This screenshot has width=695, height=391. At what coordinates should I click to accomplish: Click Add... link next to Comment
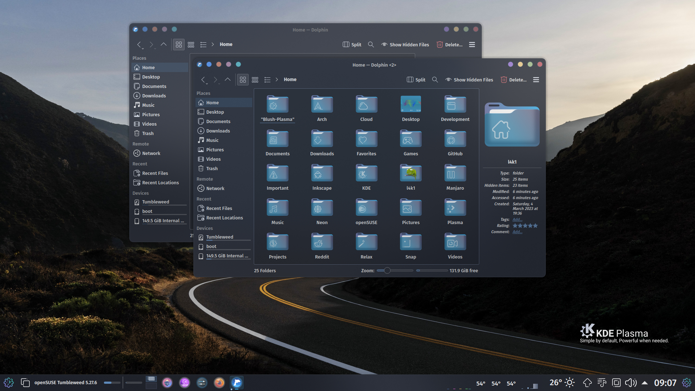[x=517, y=232]
